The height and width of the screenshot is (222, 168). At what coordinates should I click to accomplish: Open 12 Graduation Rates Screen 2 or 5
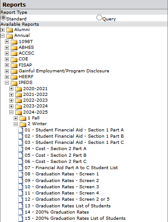click(67, 199)
